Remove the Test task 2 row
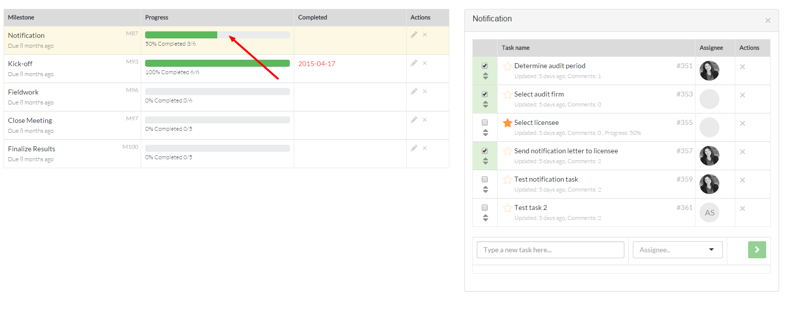This screenshot has width=785, height=309. point(742,208)
